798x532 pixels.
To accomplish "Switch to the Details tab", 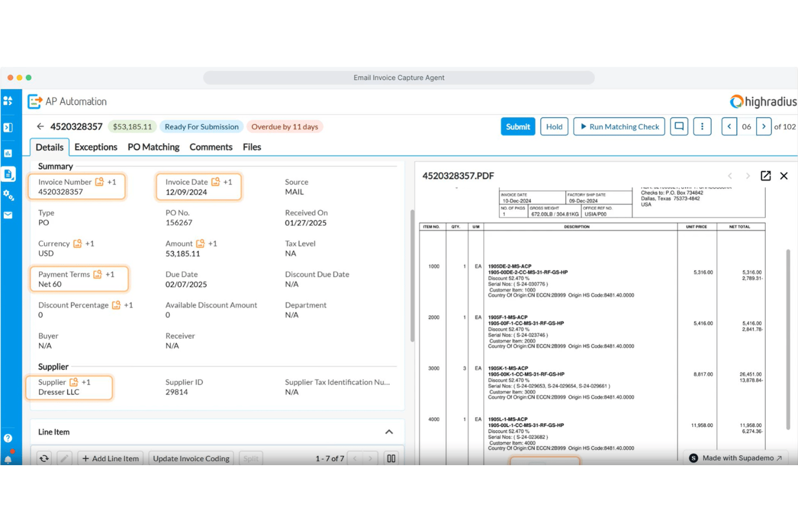I will (50, 147).
